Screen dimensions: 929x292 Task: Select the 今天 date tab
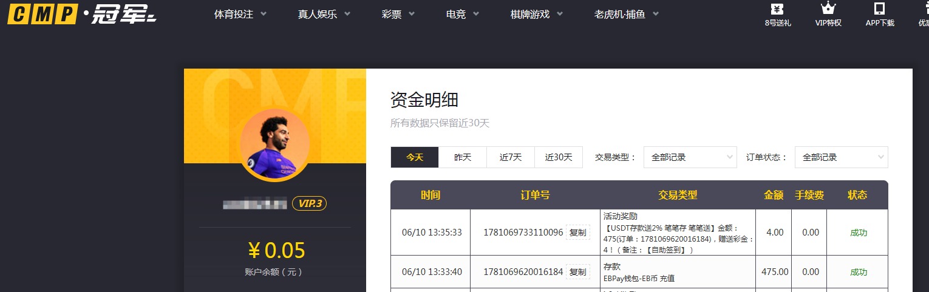(415, 157)
